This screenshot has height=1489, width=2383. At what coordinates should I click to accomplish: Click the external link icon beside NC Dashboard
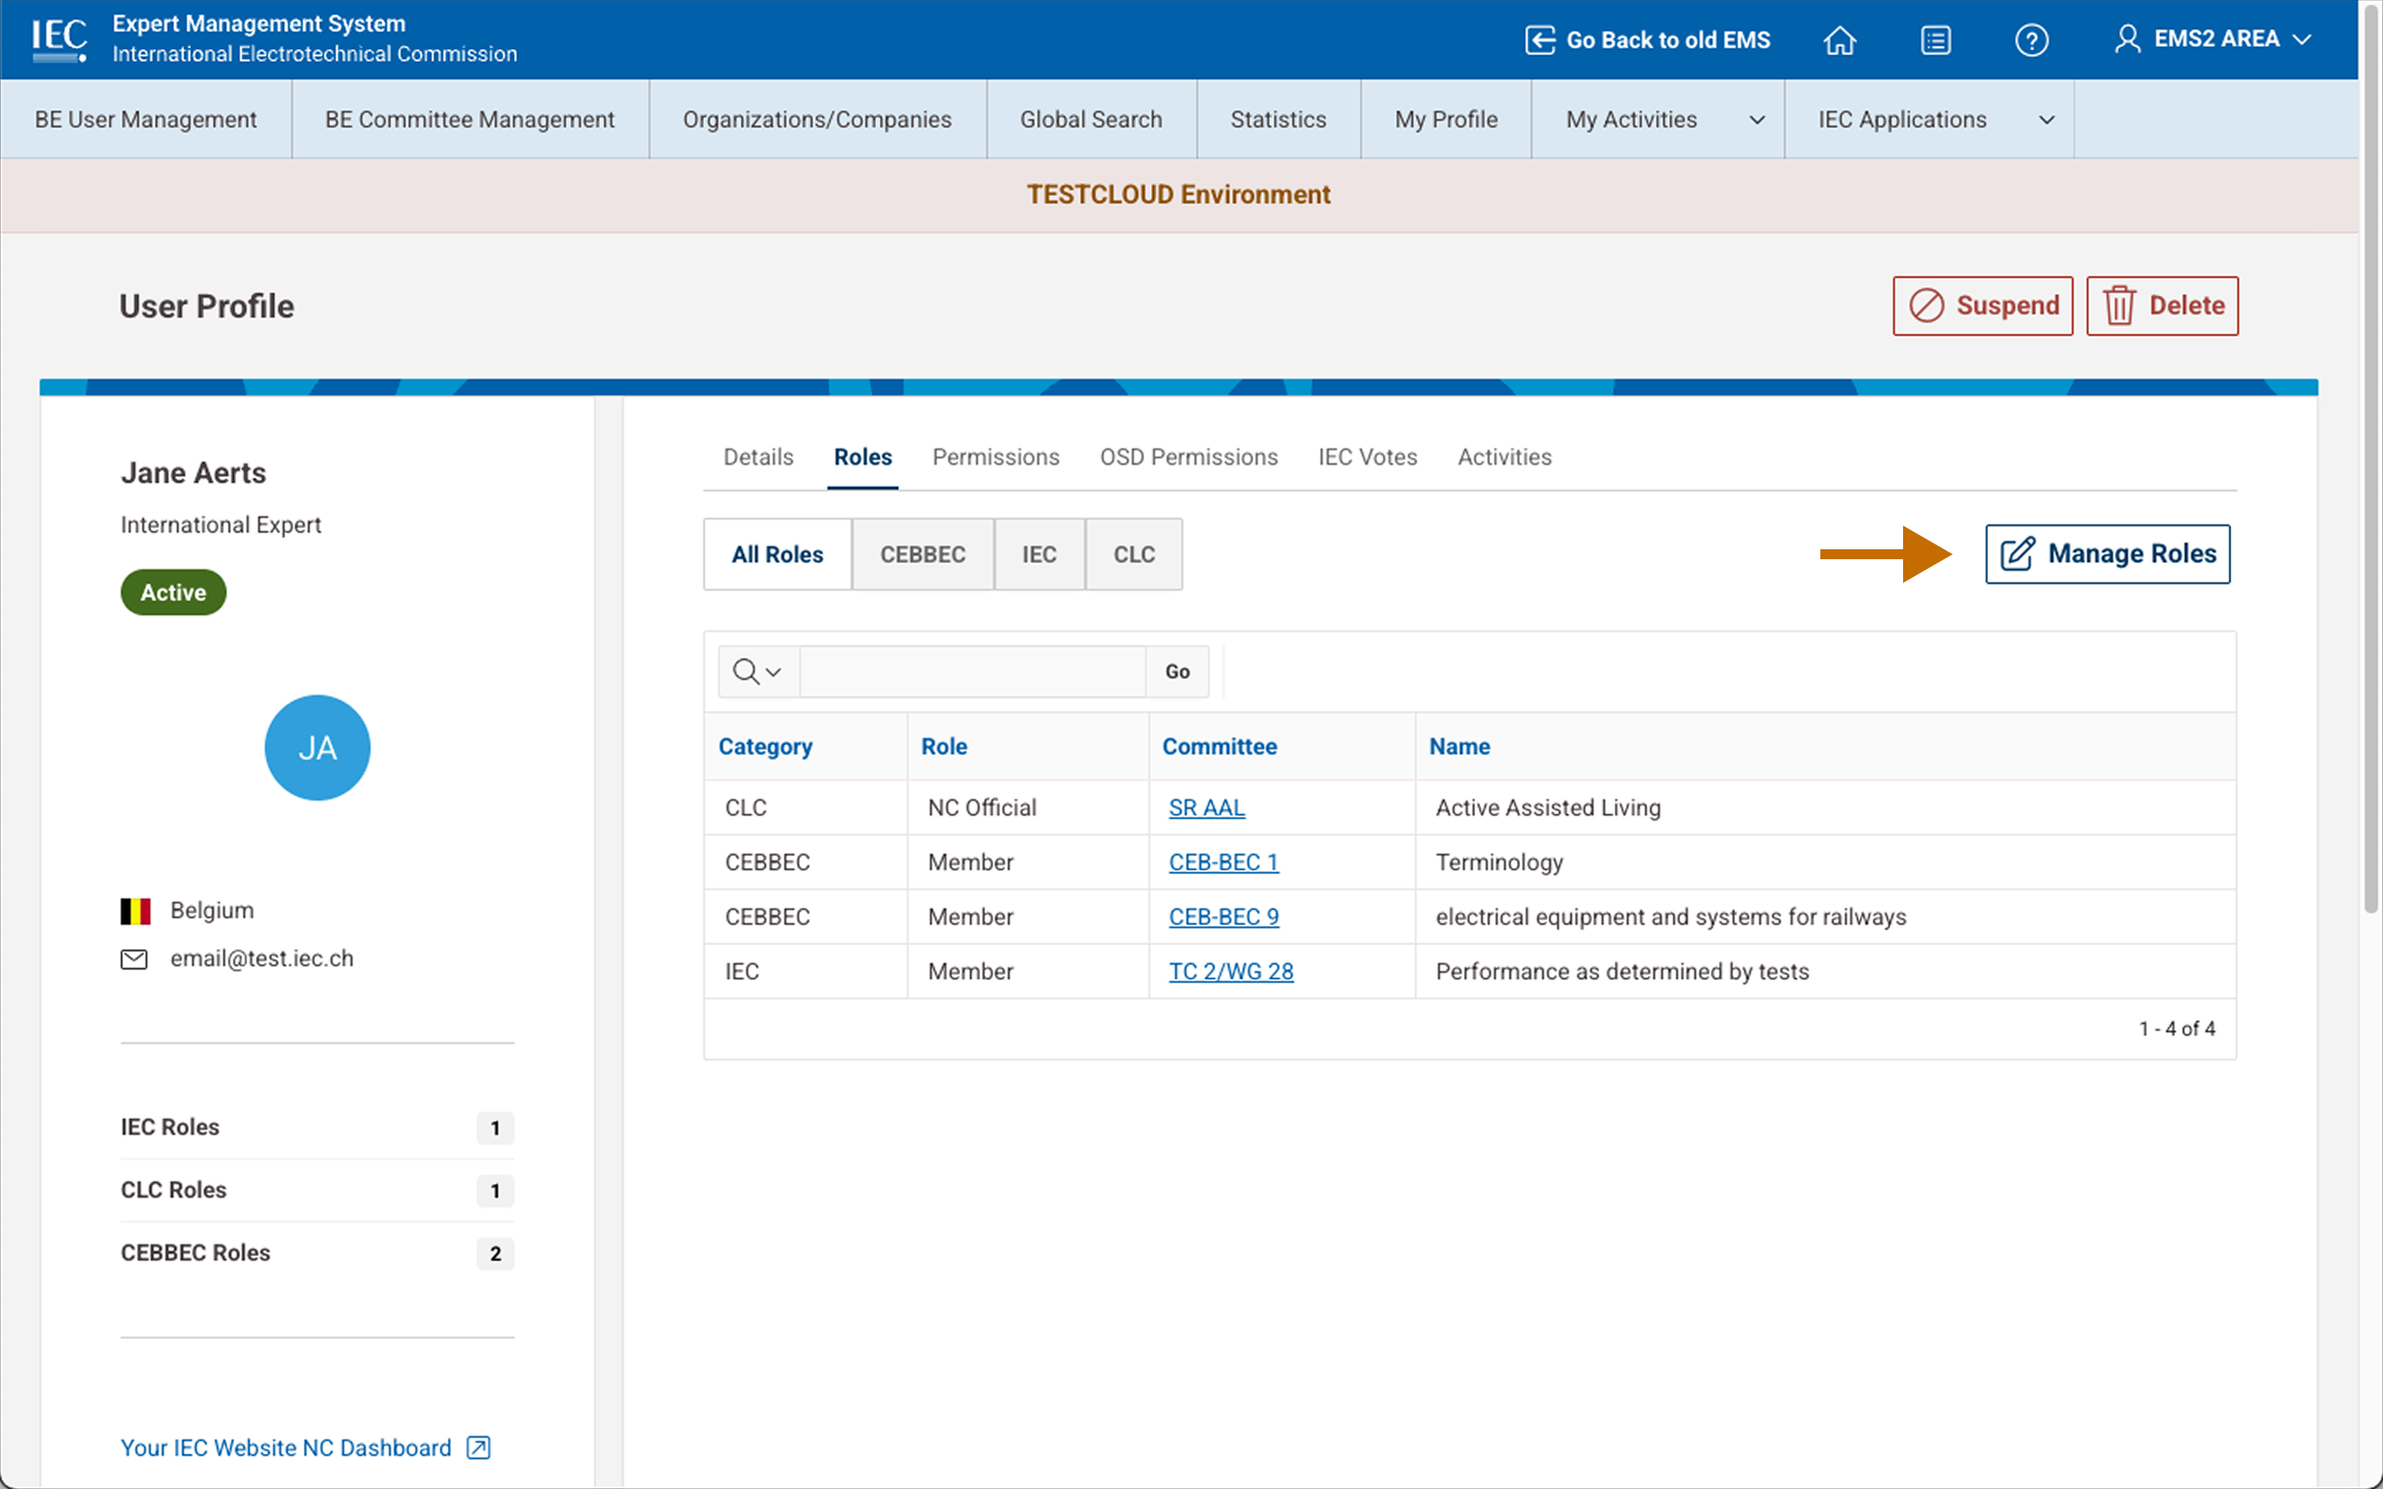[477, 1448]
